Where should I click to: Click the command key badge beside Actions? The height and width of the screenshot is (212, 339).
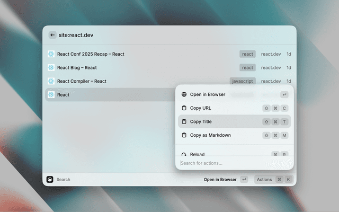[x=279, y=179]
